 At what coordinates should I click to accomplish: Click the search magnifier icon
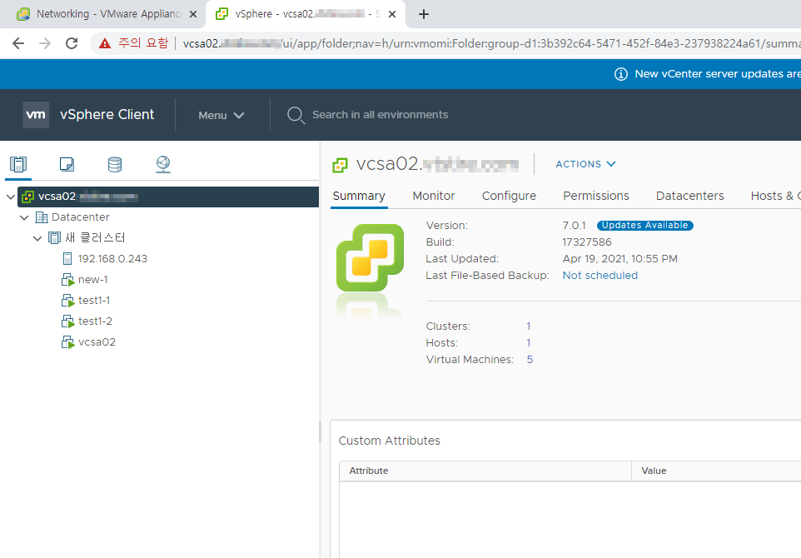click(x=296, y=115)
